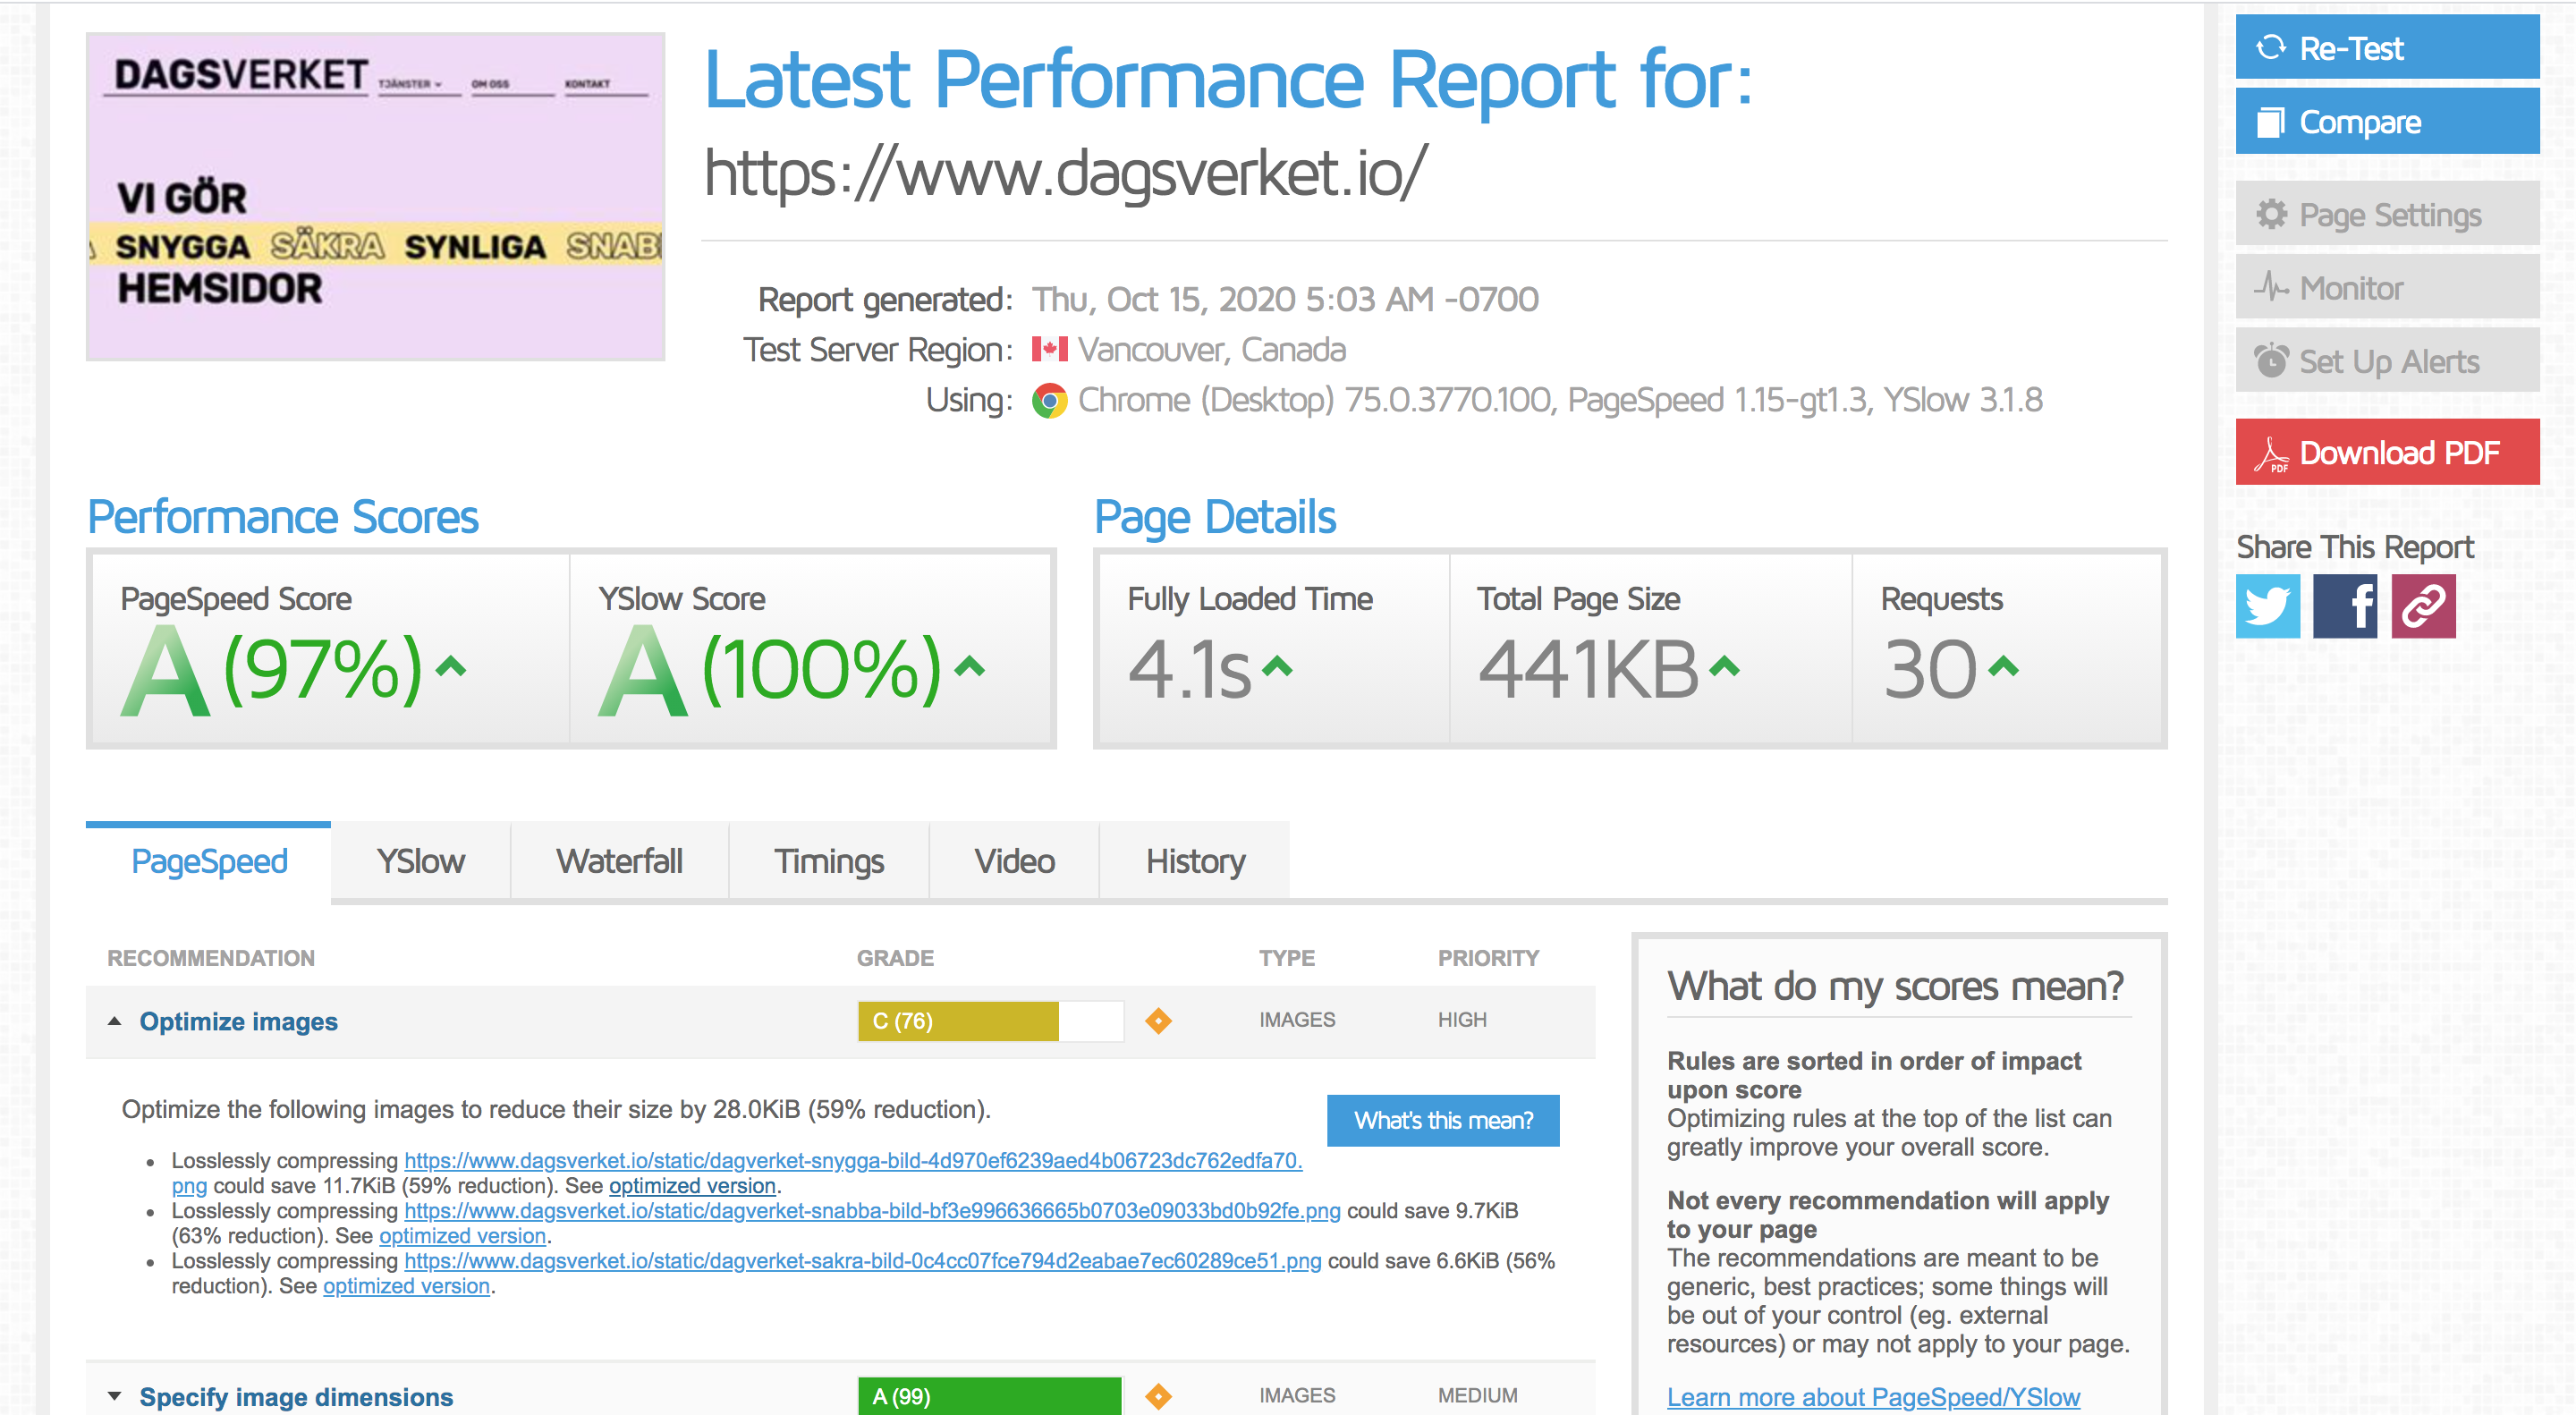
Task: Click the orange diamond next to Optimize images
Action: pos(1158,1021)
